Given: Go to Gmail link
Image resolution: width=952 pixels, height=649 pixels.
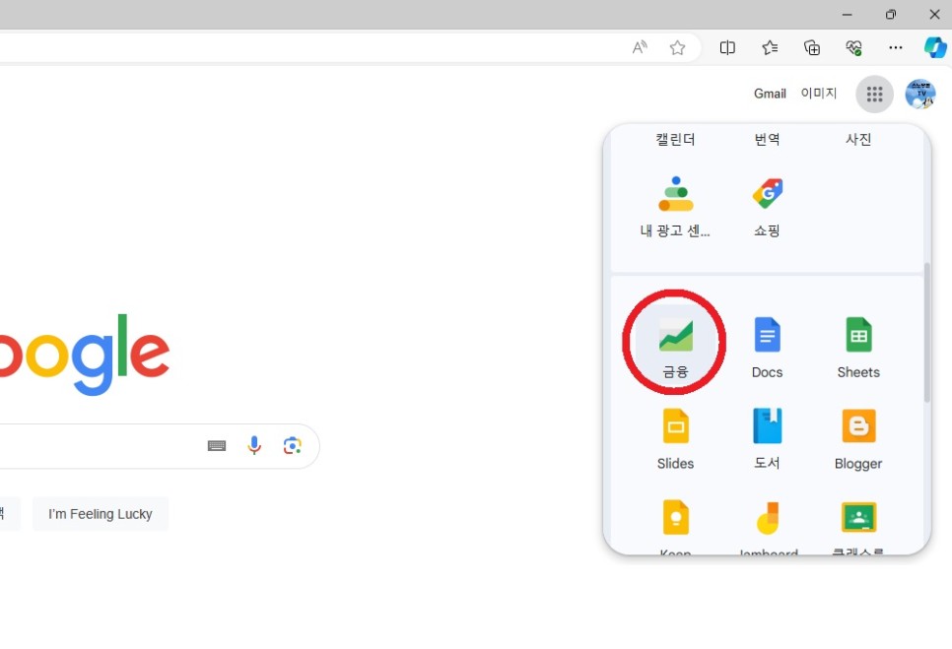Looking at the screenshot, I should click(x=770, y=94).
